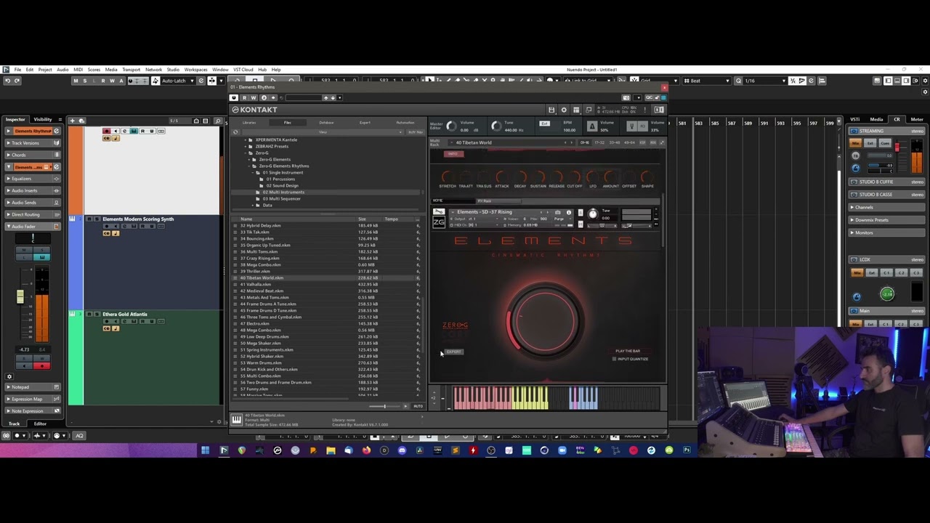Open the Windows Start button

(206, 450)
